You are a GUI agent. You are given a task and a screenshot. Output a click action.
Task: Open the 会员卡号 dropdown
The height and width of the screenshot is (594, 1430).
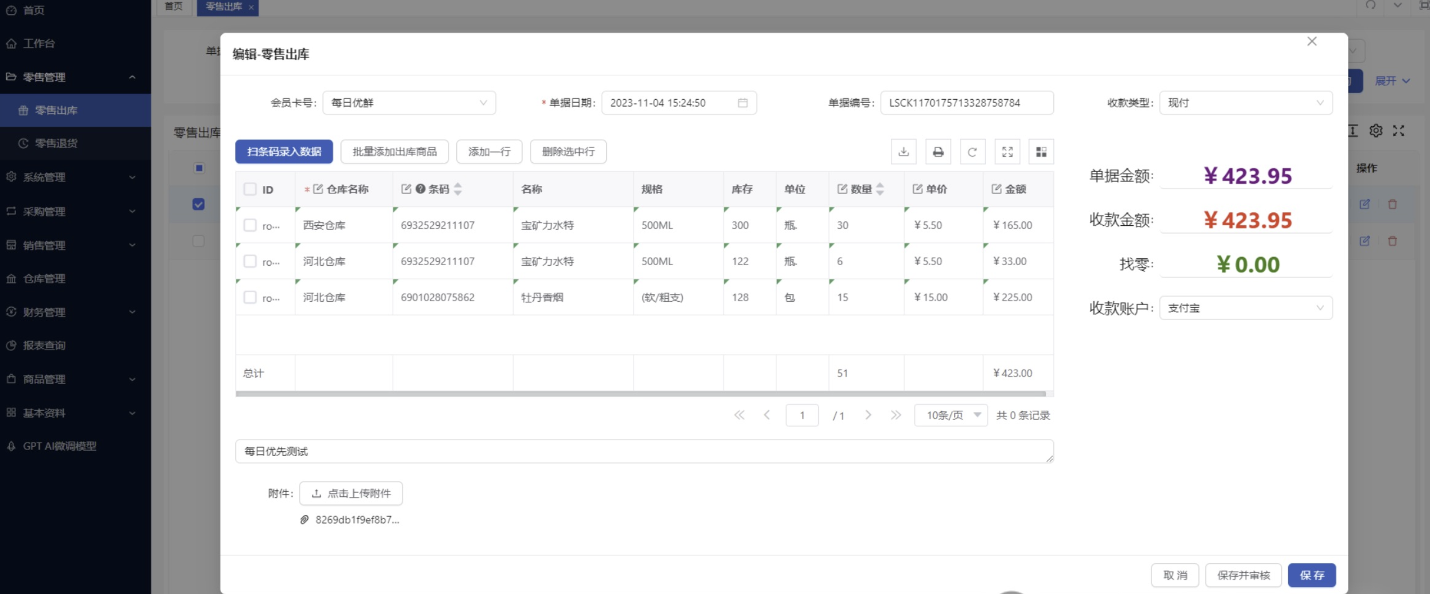408,102
